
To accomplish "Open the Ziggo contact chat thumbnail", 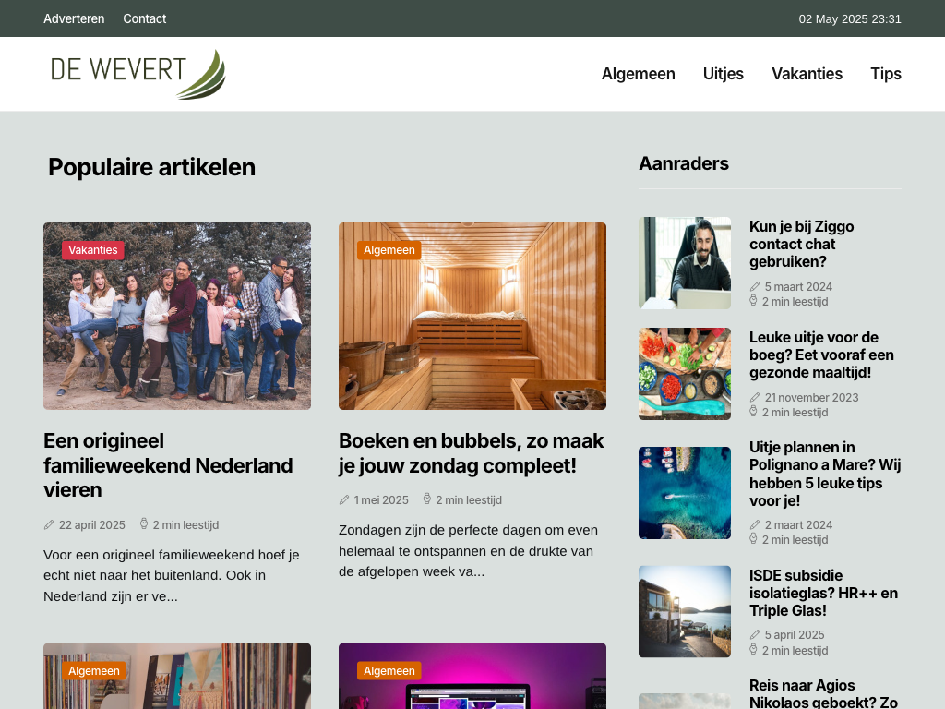I will [x=684, y=263].
